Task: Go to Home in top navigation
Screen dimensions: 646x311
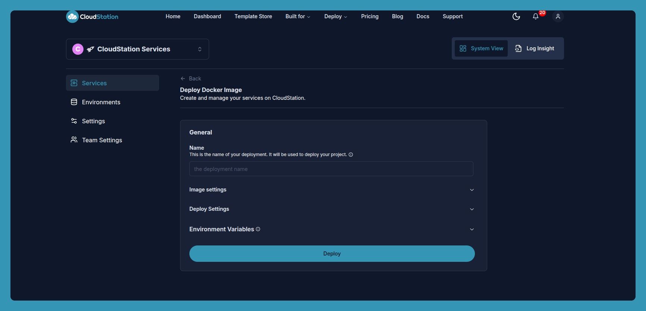Action: pos(173,16)
